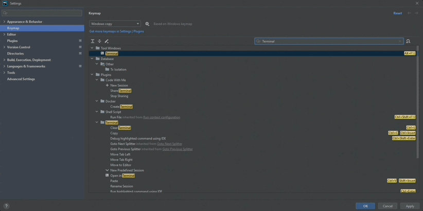Select the Stop Sharing action

(x=119, y=96)
